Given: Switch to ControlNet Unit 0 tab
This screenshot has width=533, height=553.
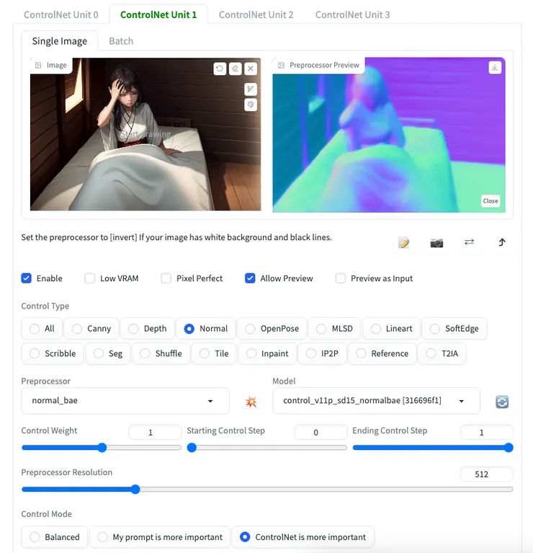Looking at the screenshot, I should [x=61, y=14].
